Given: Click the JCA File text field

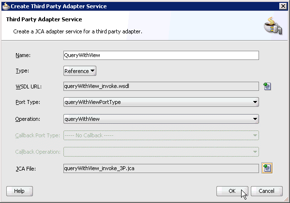Looking at the screenshot, I should click(x=161, y=169).
